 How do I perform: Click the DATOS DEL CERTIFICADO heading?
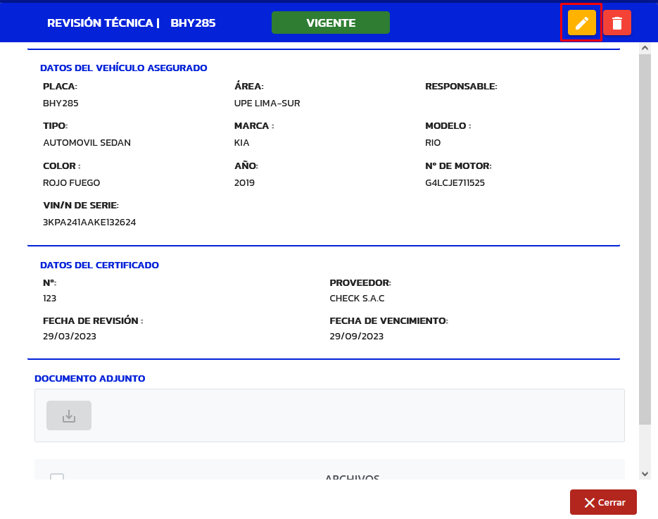tap(99, 265)
